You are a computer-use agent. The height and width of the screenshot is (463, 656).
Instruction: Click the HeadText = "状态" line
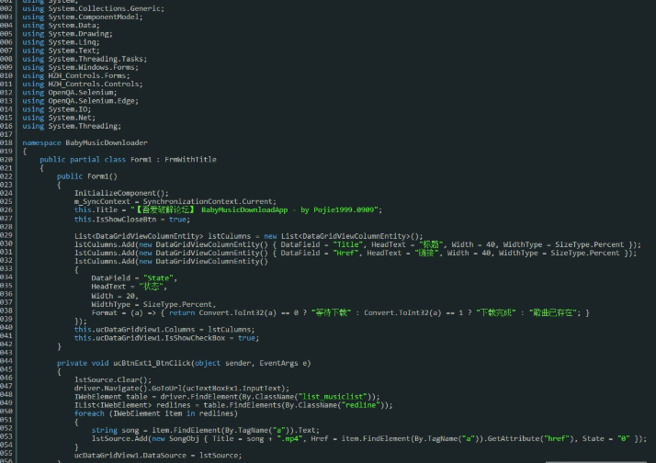click(x=130, y=286)
